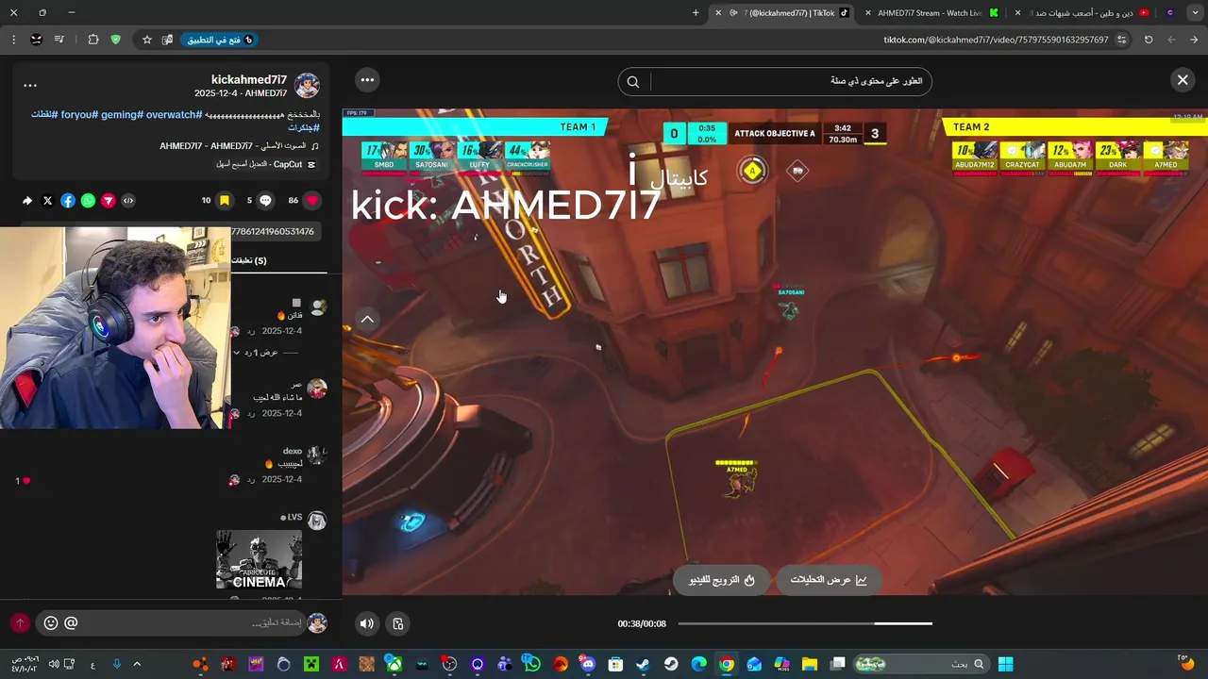Close the TikTok video viewer
Viewport: 1208px width, 679px height.
1183,80
